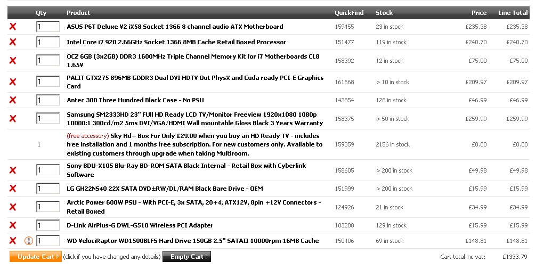Open Antec 300 Three Hundred case link
The width and height of the screenshot is (560, 269).
[135, 100]
